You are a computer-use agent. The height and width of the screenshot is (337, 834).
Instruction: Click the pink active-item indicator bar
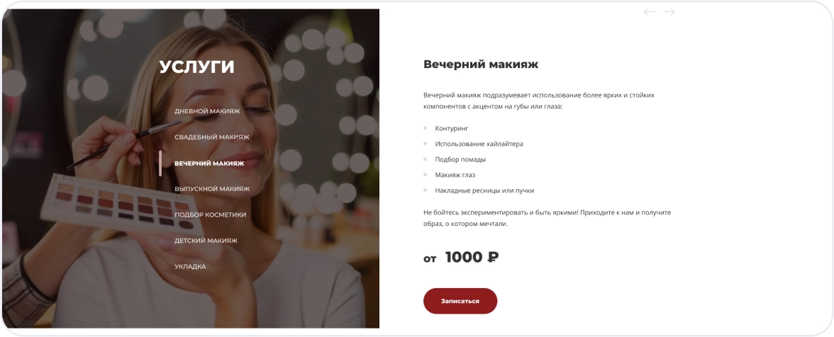click(x=160, y=163)
